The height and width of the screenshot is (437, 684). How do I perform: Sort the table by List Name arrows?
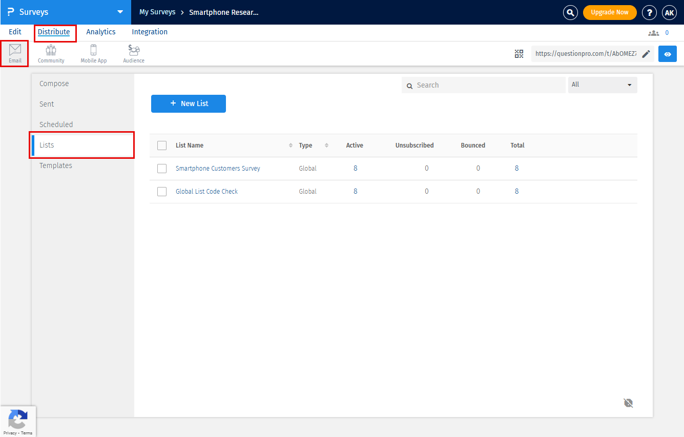tap(291, 145)
